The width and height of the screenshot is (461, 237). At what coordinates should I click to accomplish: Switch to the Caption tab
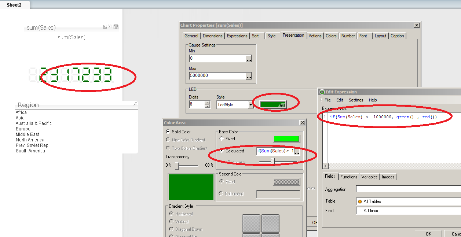(397, 36)
